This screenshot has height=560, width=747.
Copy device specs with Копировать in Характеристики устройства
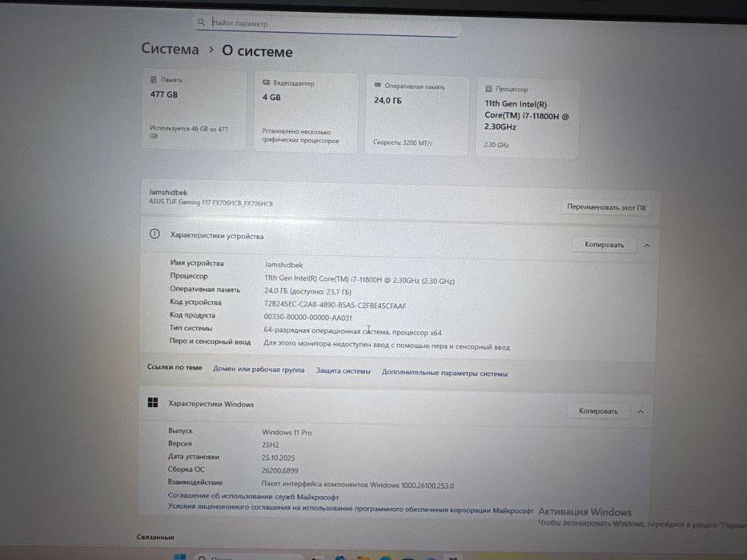pyautogui.click(x=604, y=244)
